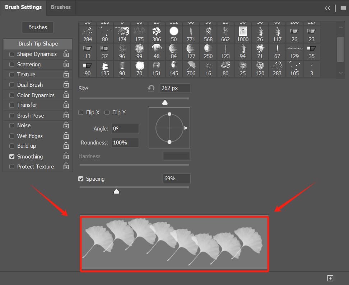Disable the Smoothing checkbox
349x285 pixels.
point(12,157)
